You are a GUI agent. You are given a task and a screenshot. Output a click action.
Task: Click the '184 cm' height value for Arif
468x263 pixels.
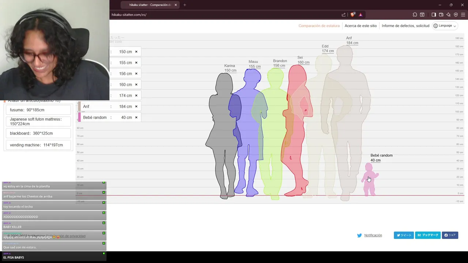click(125, 106)
